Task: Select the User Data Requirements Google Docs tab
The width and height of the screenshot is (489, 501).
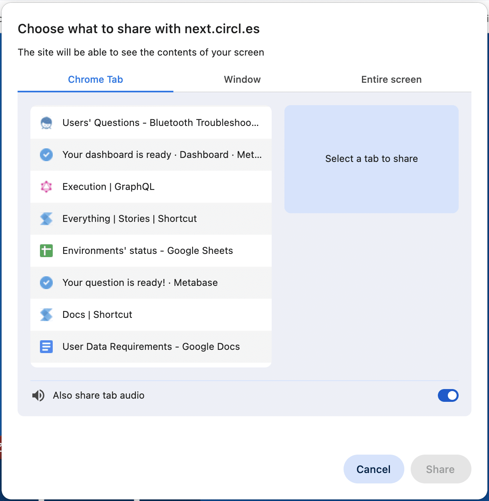Action: pos(151,347)
